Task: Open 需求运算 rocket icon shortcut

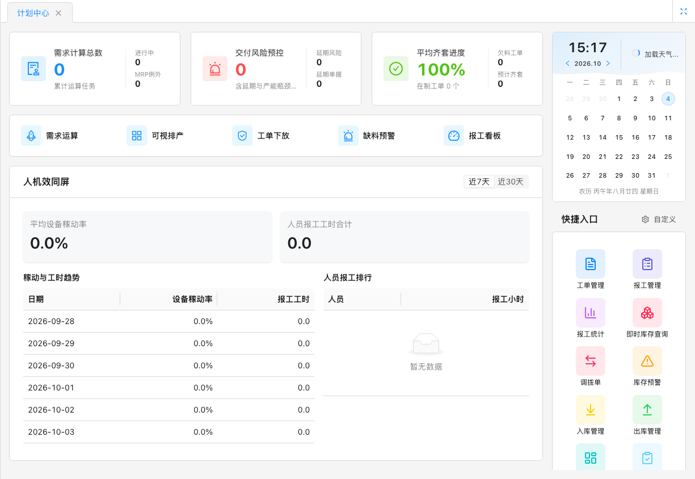Action: pyautogui.click(x=31, y=136)
